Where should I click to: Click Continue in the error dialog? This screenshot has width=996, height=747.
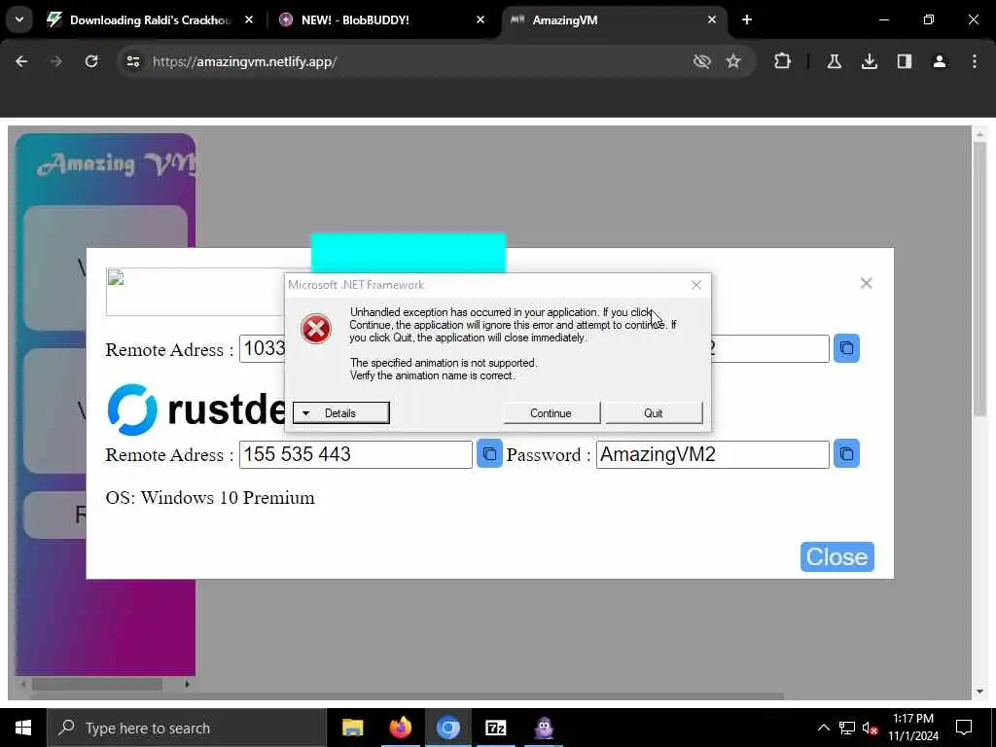coord(551,412)
